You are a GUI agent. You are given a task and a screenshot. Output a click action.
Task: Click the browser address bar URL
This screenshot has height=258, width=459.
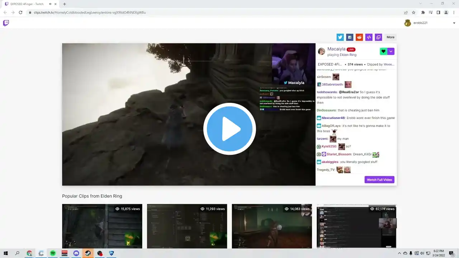(90, 13)
